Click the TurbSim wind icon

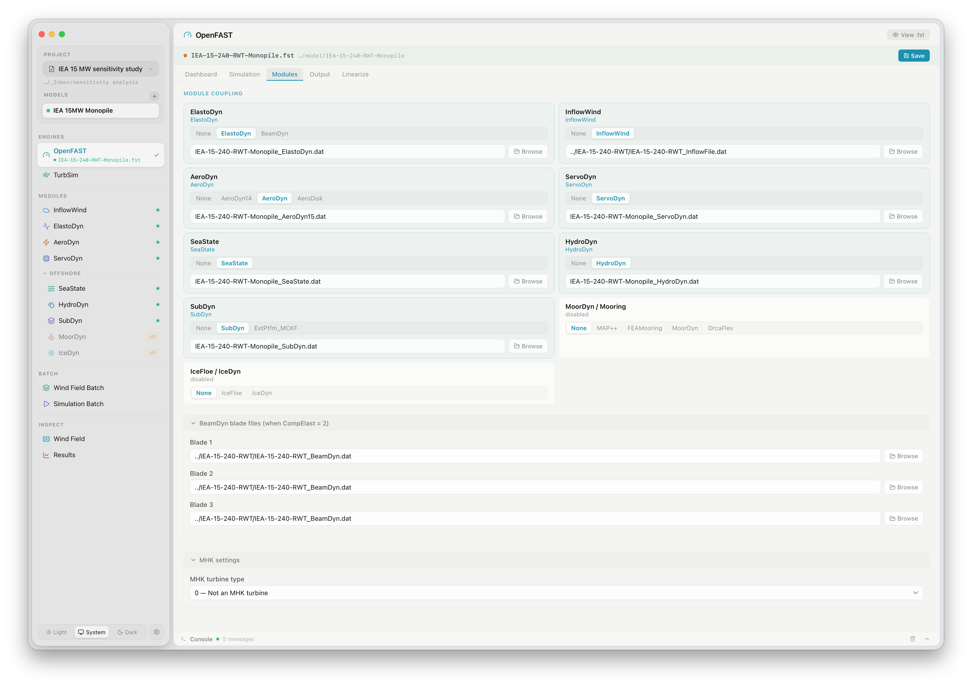click(x=46, y=175)
